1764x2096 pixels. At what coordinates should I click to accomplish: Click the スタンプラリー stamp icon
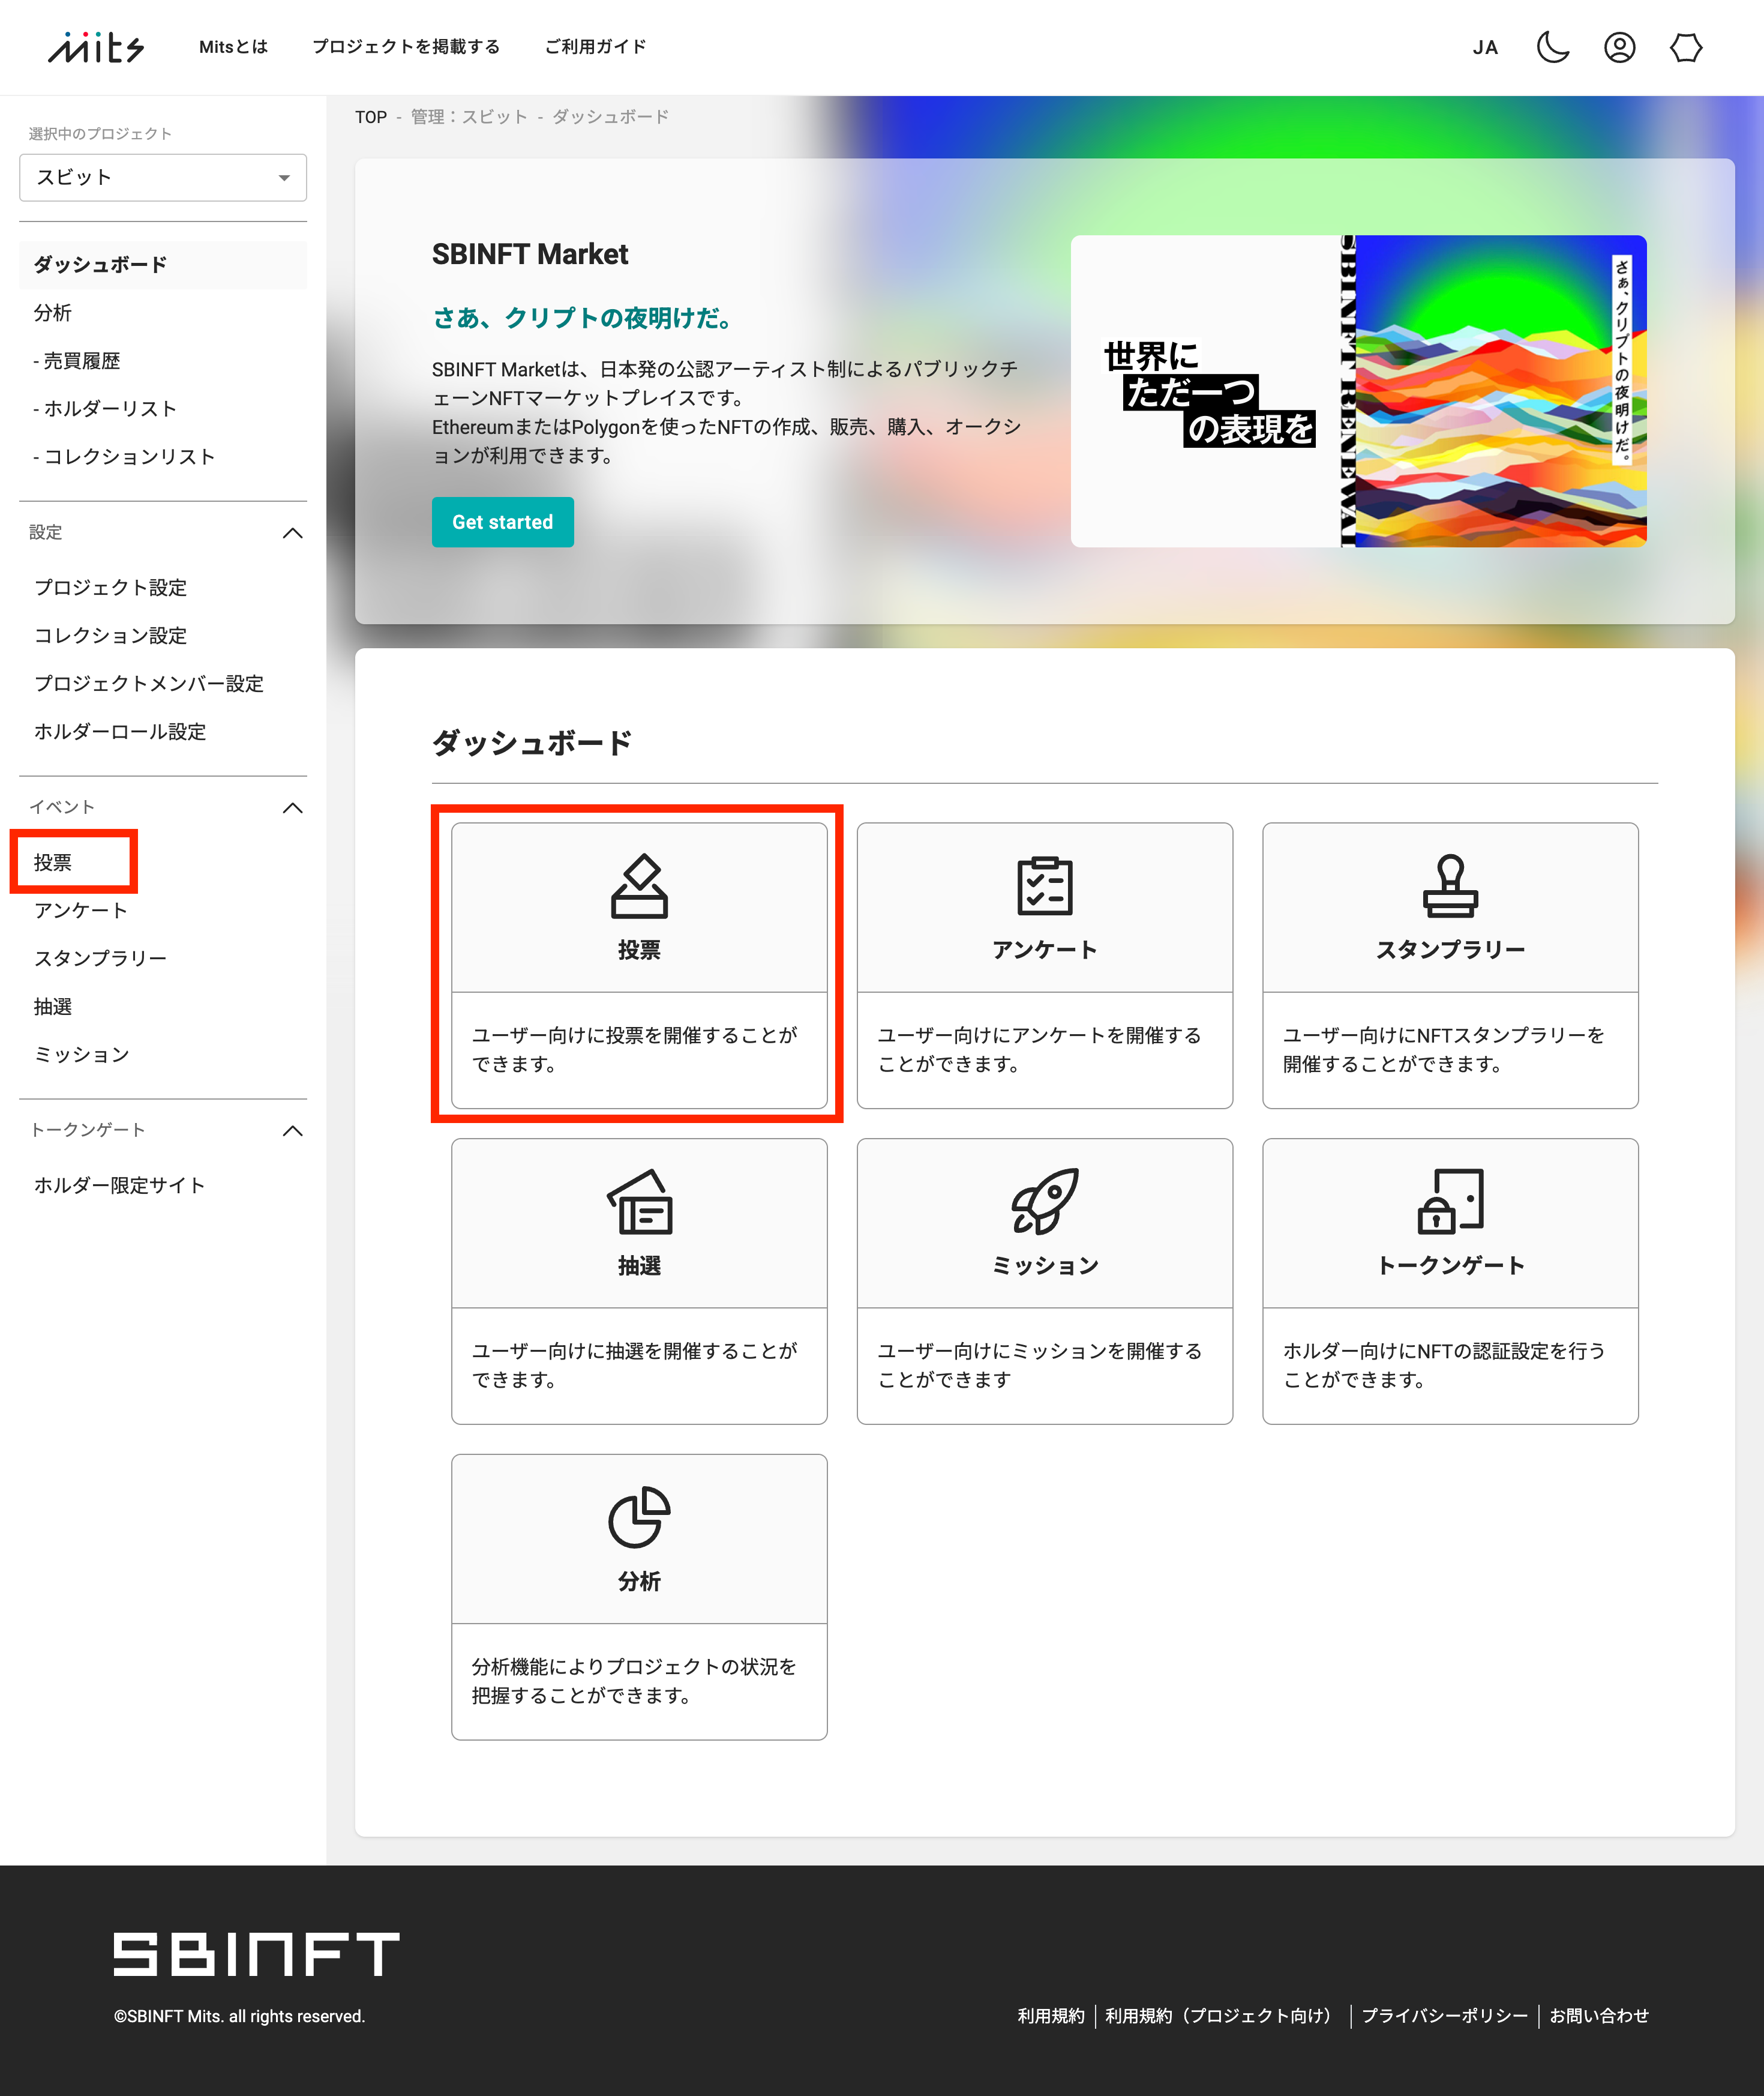coord(1450,887)
